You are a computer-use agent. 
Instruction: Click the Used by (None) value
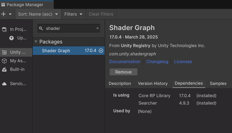(x=145, y=111)
